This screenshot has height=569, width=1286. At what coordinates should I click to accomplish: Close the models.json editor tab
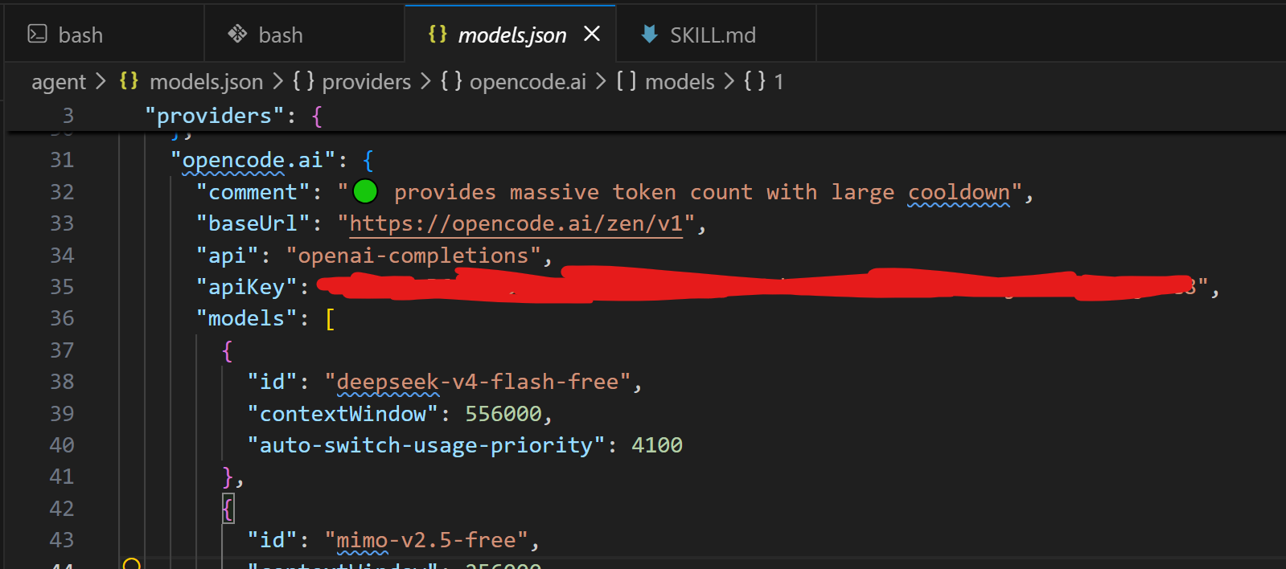click(592, 34)
